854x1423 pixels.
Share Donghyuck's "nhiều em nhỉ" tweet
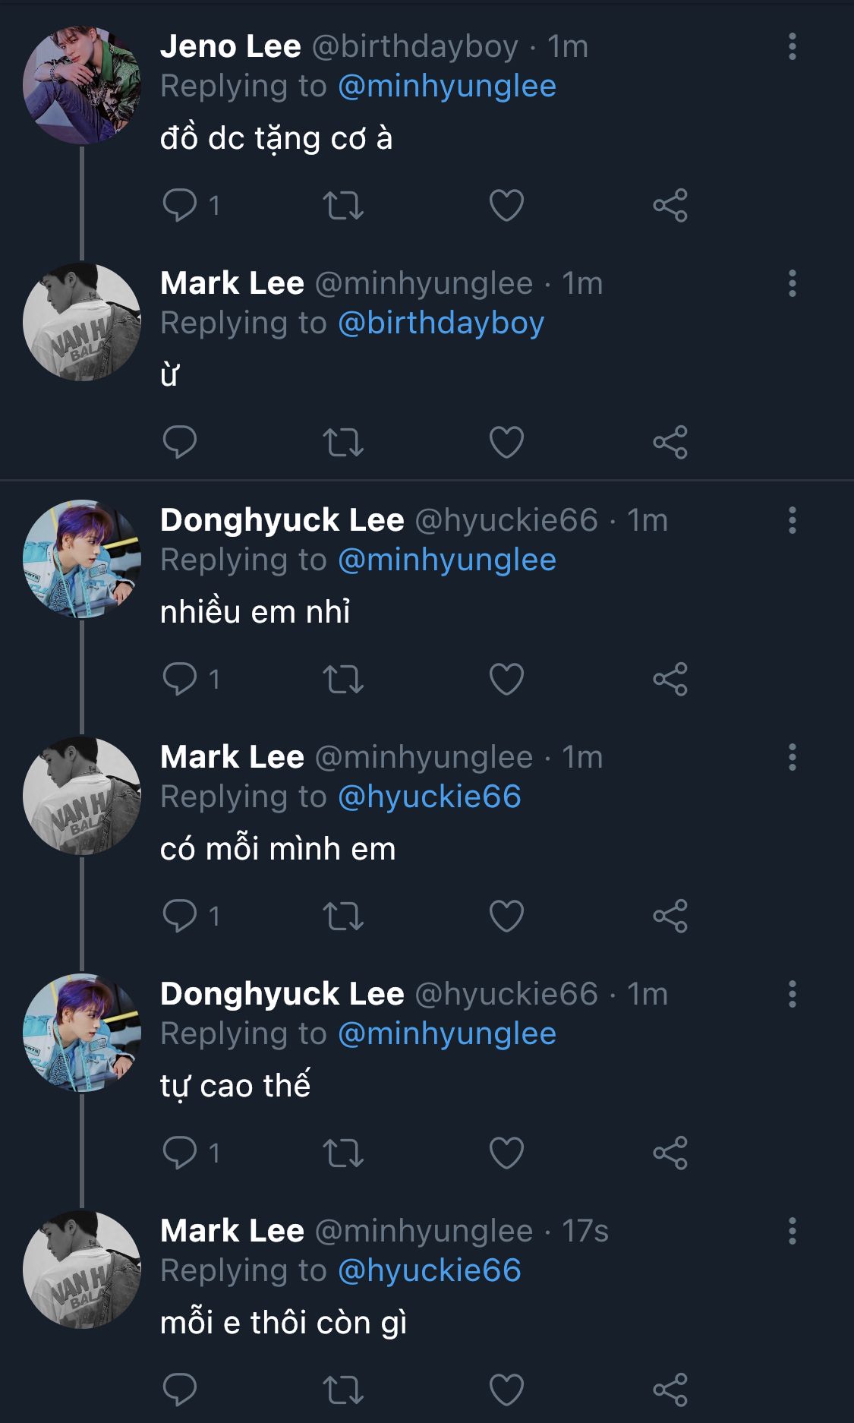[x=670, y=679]
